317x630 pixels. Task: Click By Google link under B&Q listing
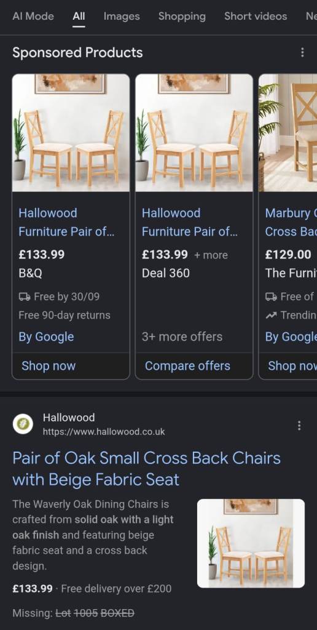point(46,337)
